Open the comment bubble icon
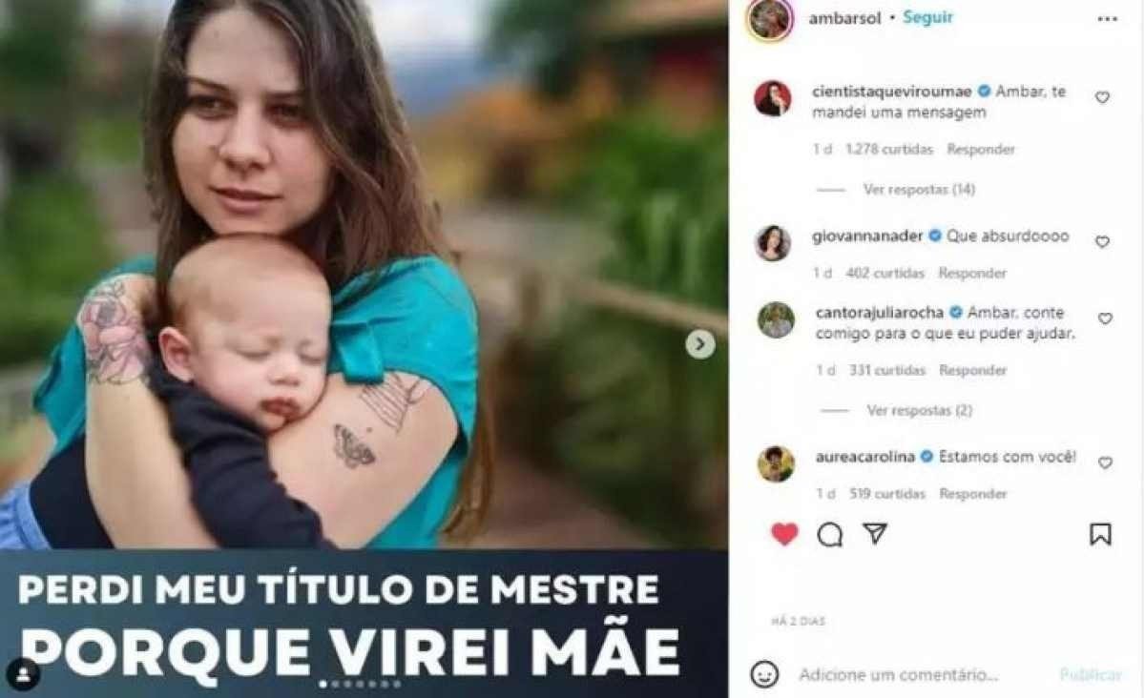This screenshot has height=698, width=1145. [x=830, y=535]
